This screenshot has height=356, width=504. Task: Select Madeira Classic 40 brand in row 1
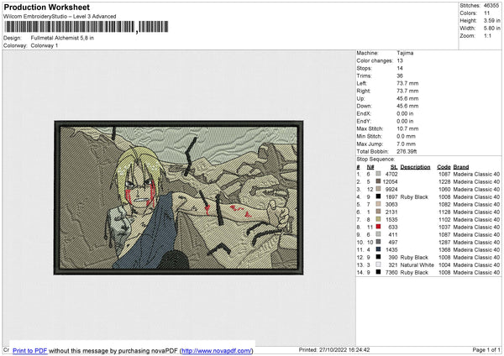[x=476, y=174]
